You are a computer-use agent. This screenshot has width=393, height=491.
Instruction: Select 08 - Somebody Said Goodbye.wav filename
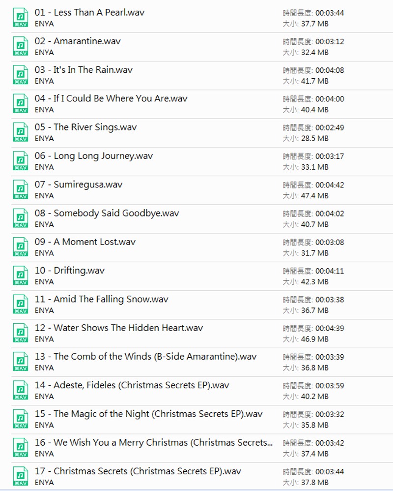[107, 213]
